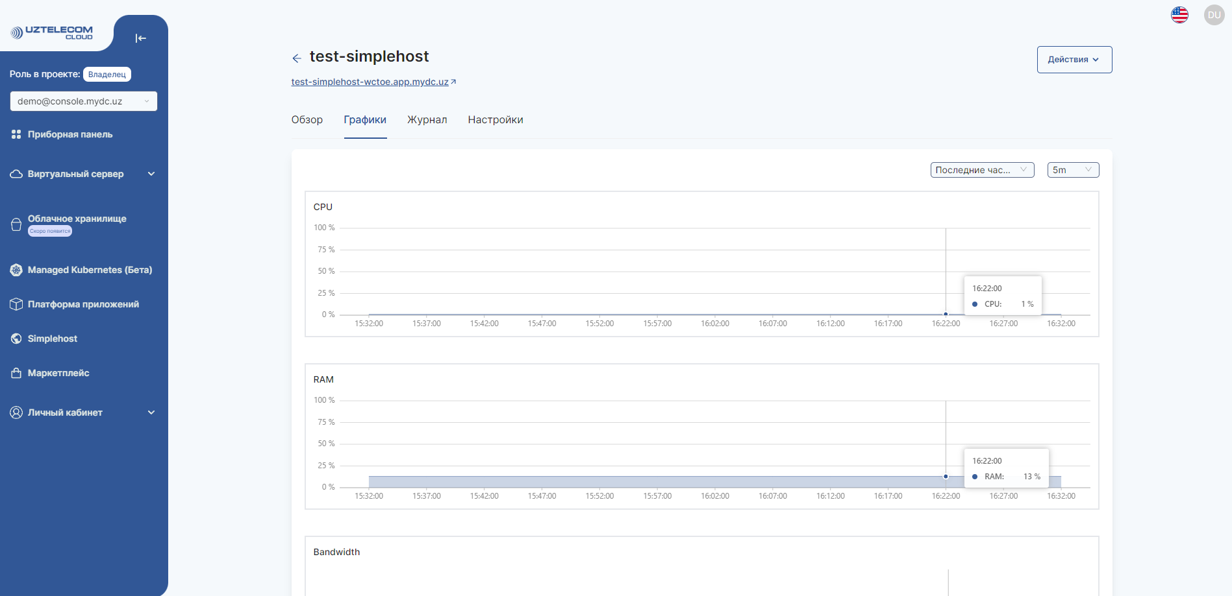Click the back arrow near test-simplehost title
This screenshot has width=1232, height=596.
[297, 58]
